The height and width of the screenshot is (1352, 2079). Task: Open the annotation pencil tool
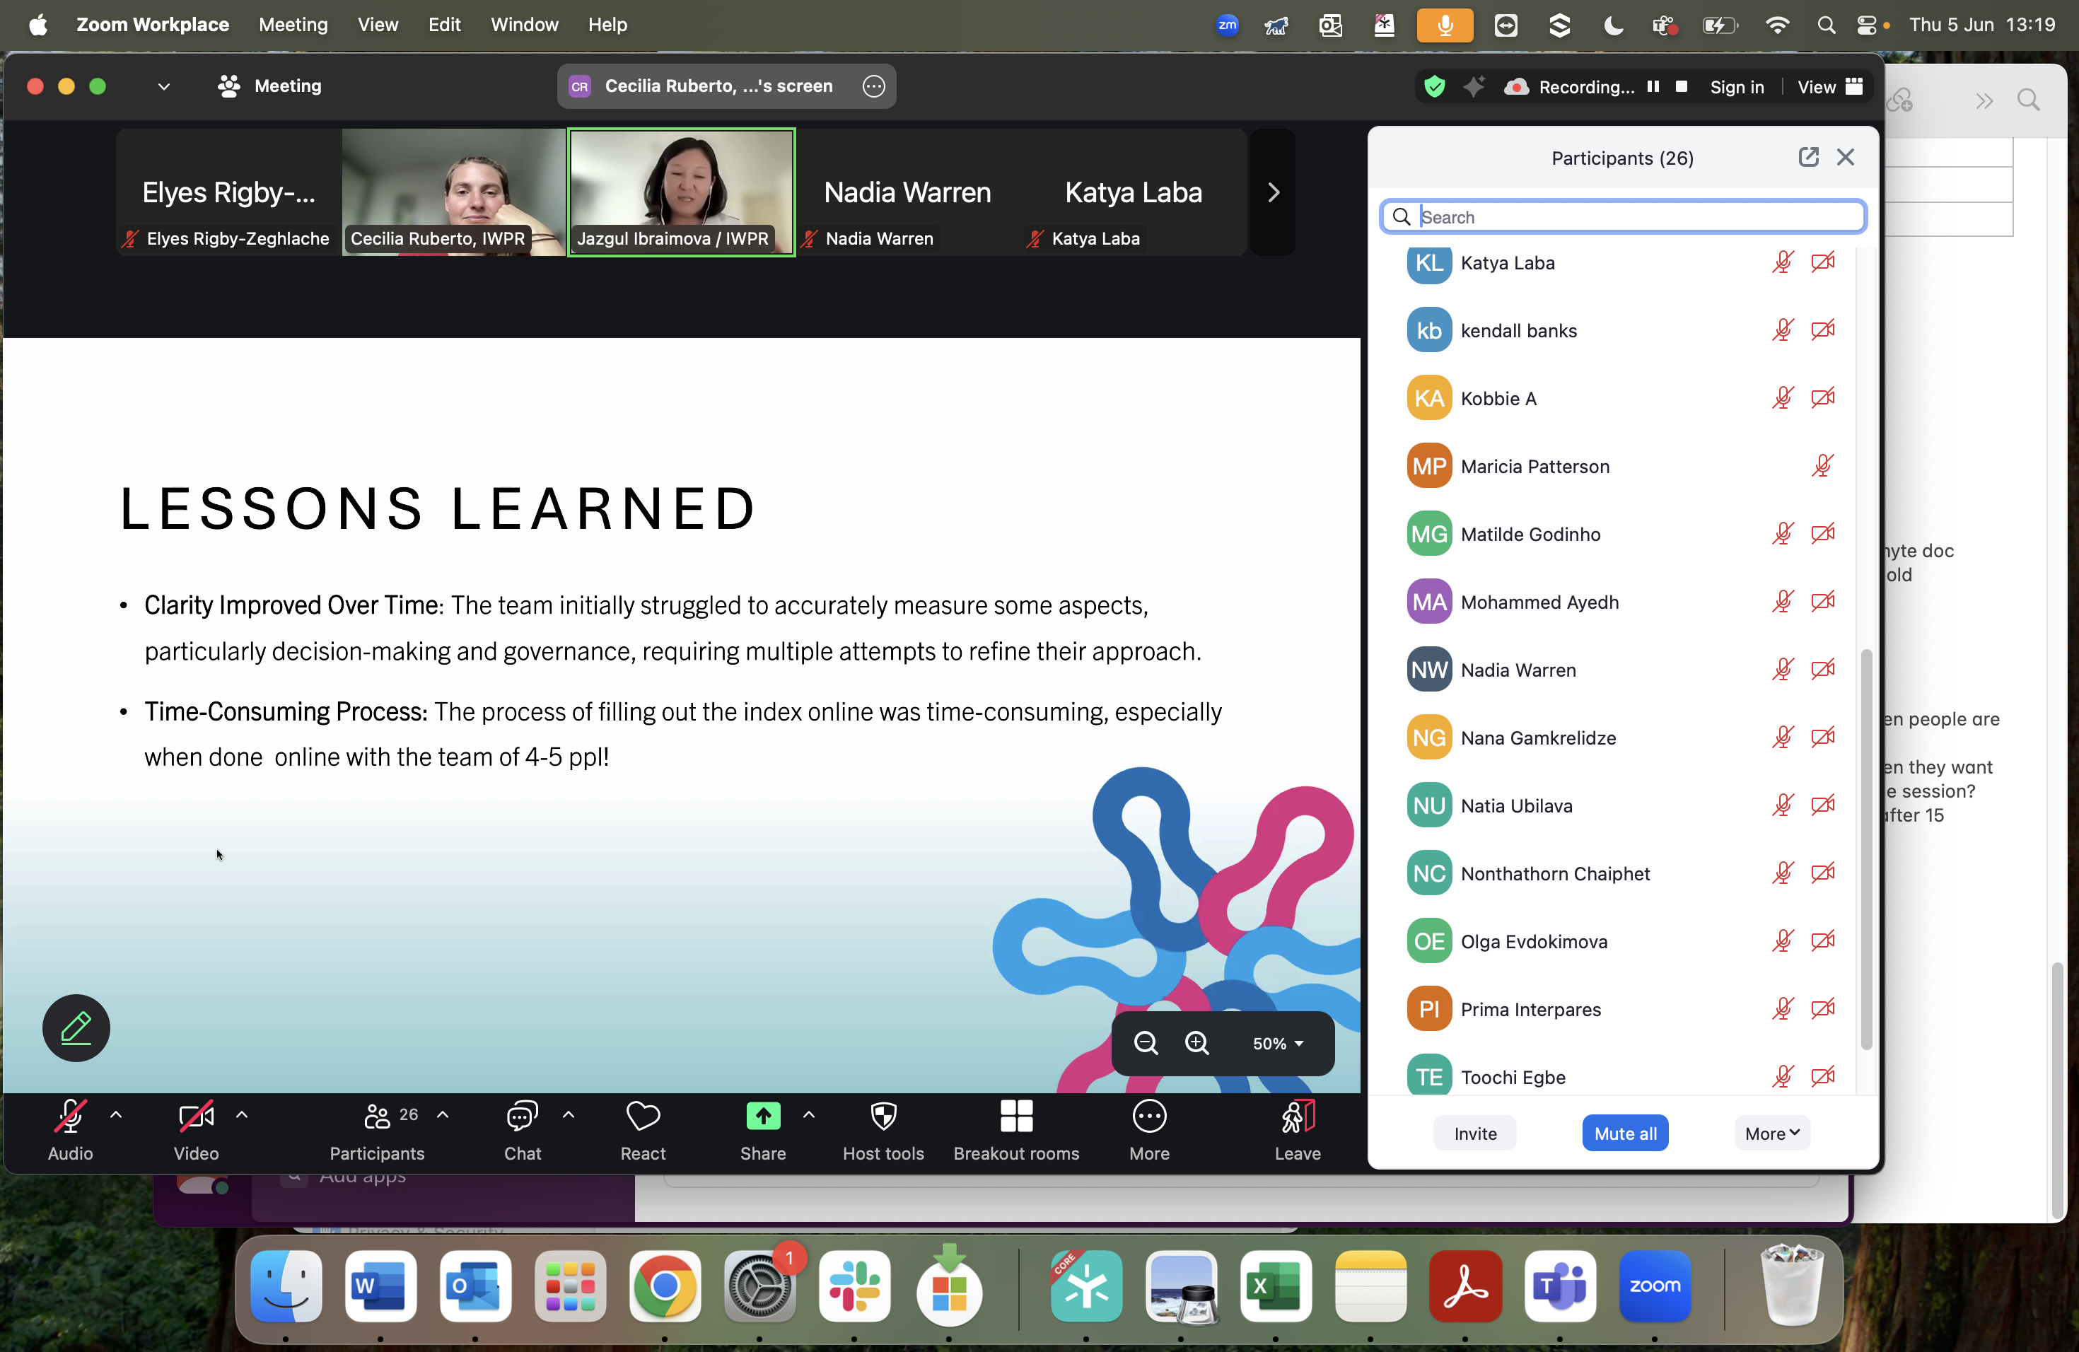point(76,1028)
